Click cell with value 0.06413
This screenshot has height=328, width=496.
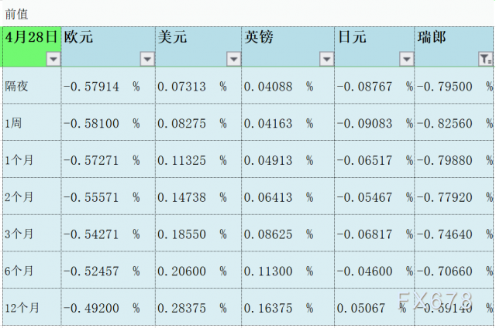[x=288, y=196]
